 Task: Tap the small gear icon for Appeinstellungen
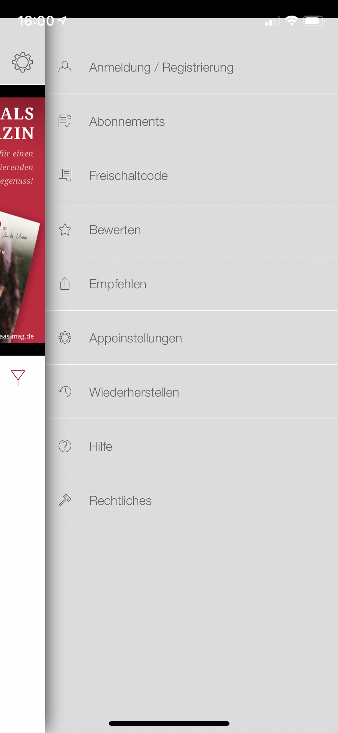[x=65, y=338]
